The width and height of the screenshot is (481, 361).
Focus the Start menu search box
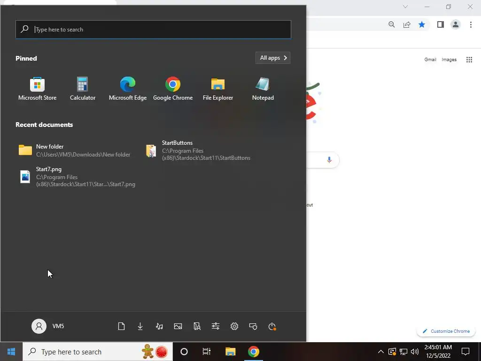[153, 30]
